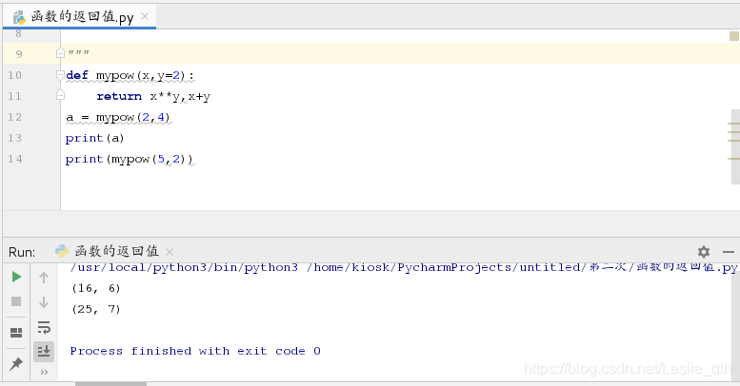Click the Down the stack trace arrow
This screenshot has height=386, width=740.
44,301
